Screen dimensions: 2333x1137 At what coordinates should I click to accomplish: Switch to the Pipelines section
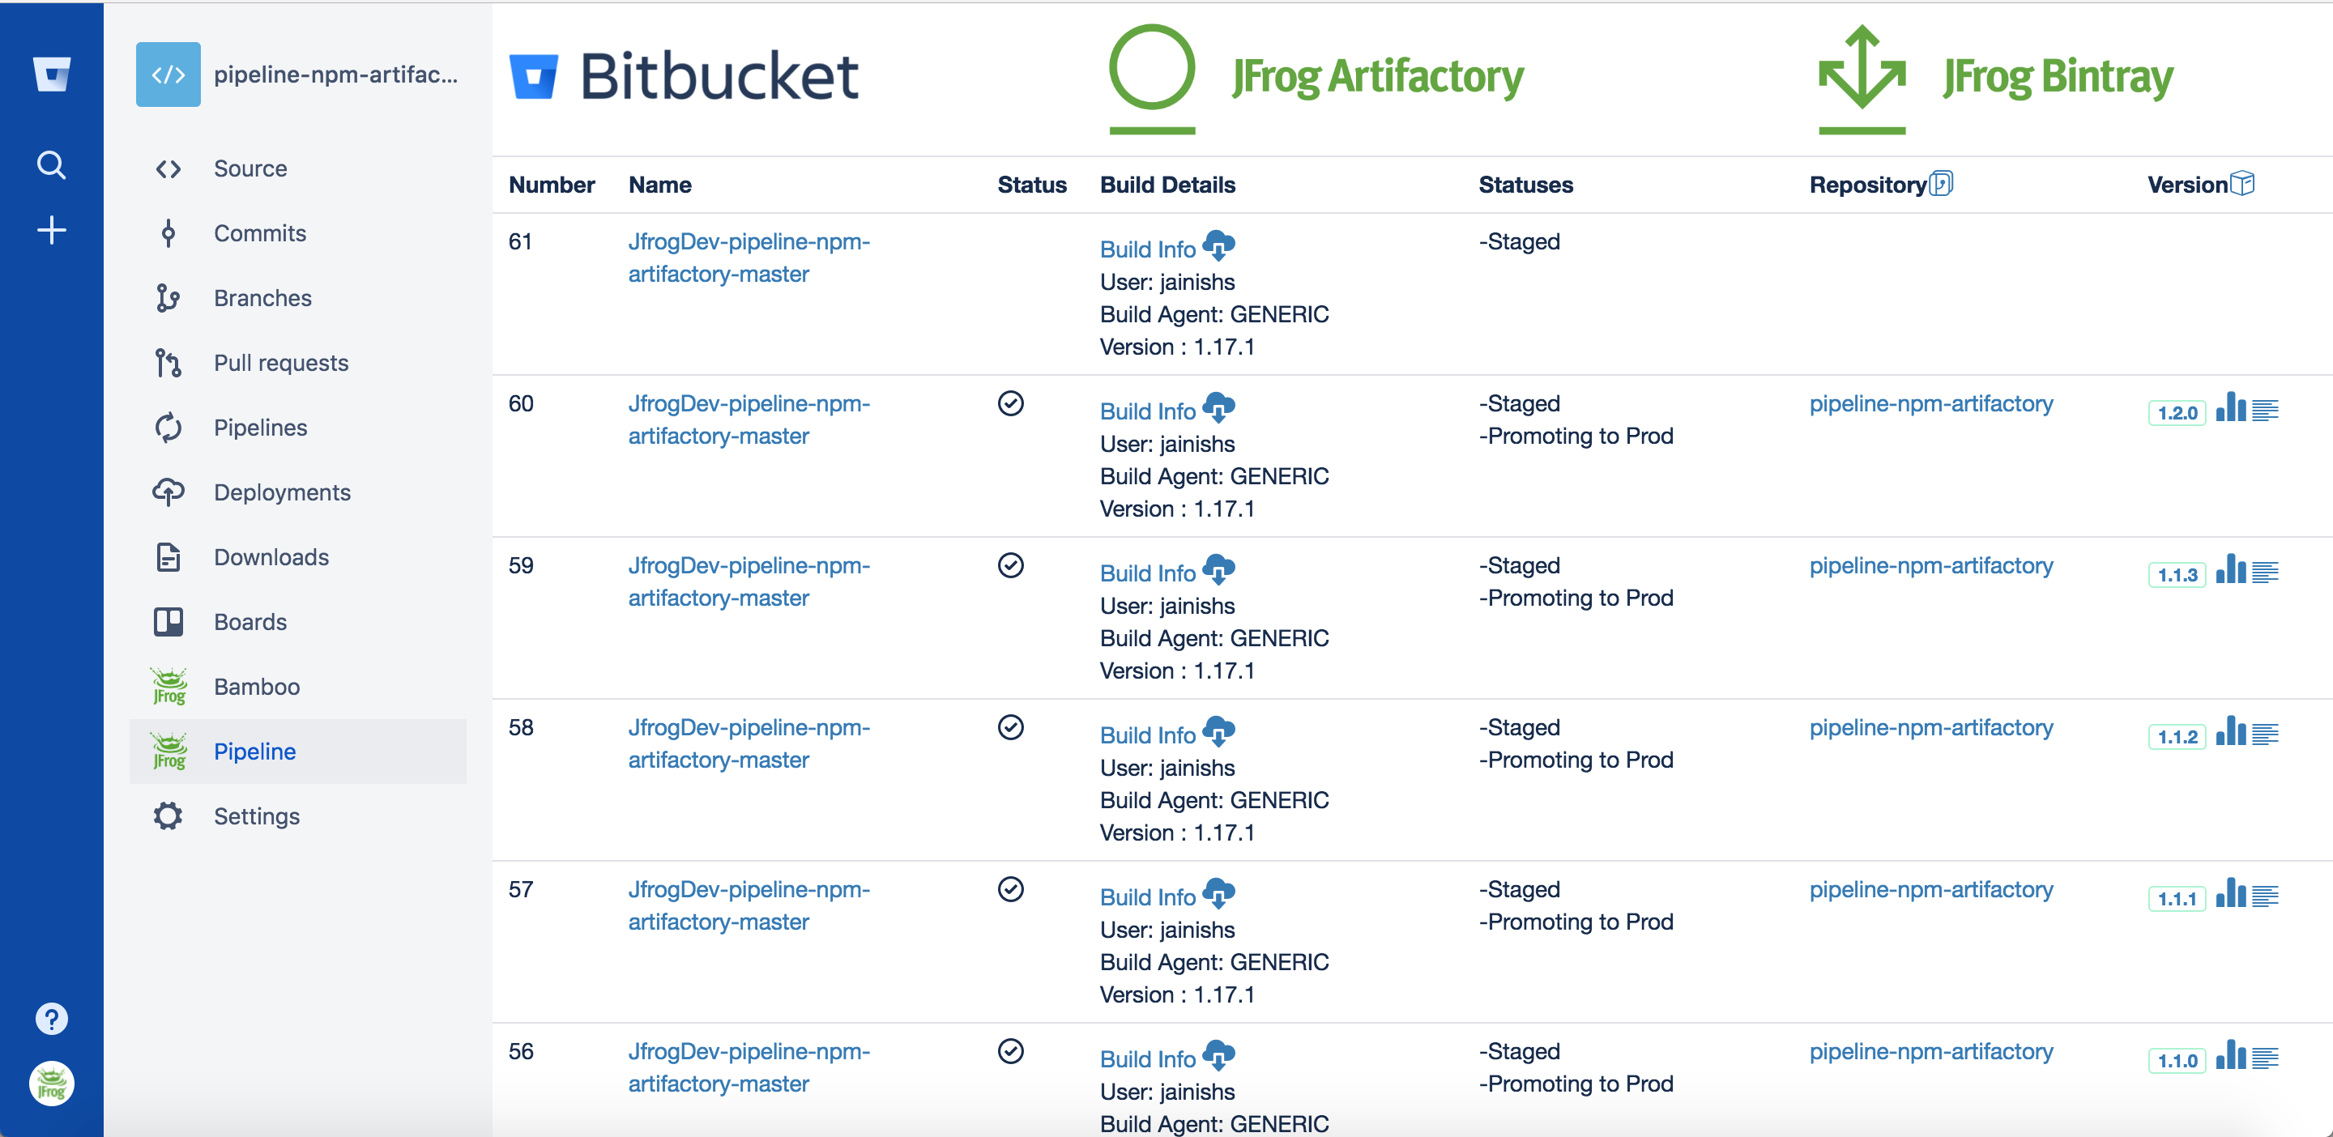(x=260, y=426)
